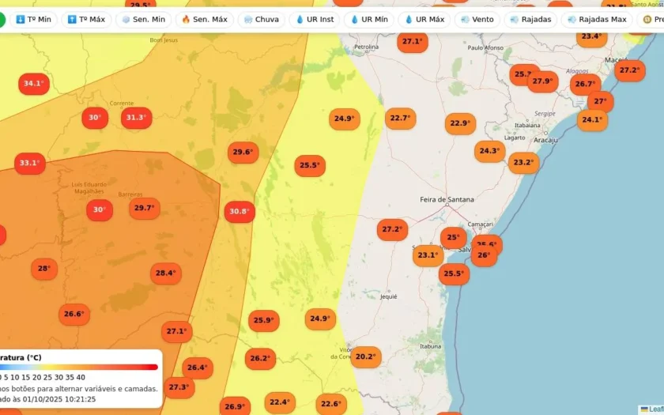The image size is (664, 415).
Task: Select UR Inst humidity variable
Action: click(315, 20)
